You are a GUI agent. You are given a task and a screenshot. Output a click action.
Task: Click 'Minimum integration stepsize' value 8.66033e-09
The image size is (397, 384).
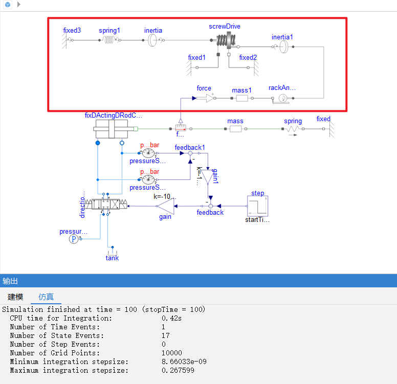184,362
